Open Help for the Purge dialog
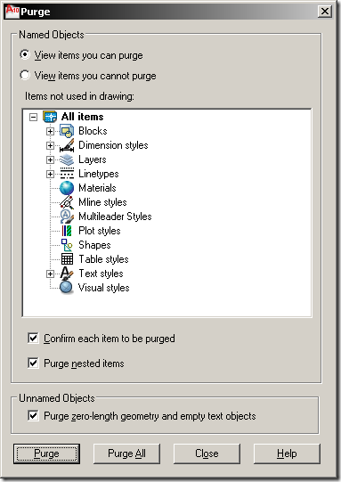The width and height of the screenshot is (341, 482). tap(287, 453)
